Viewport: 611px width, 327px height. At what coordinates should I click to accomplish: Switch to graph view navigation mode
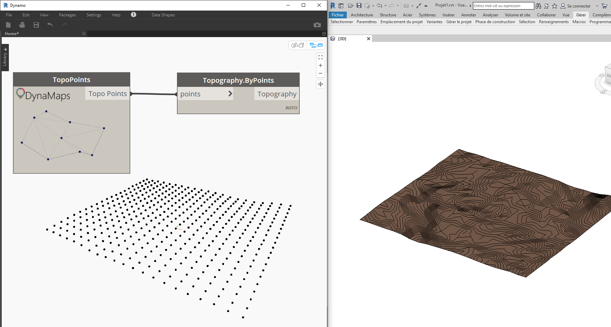coord(316,45)
